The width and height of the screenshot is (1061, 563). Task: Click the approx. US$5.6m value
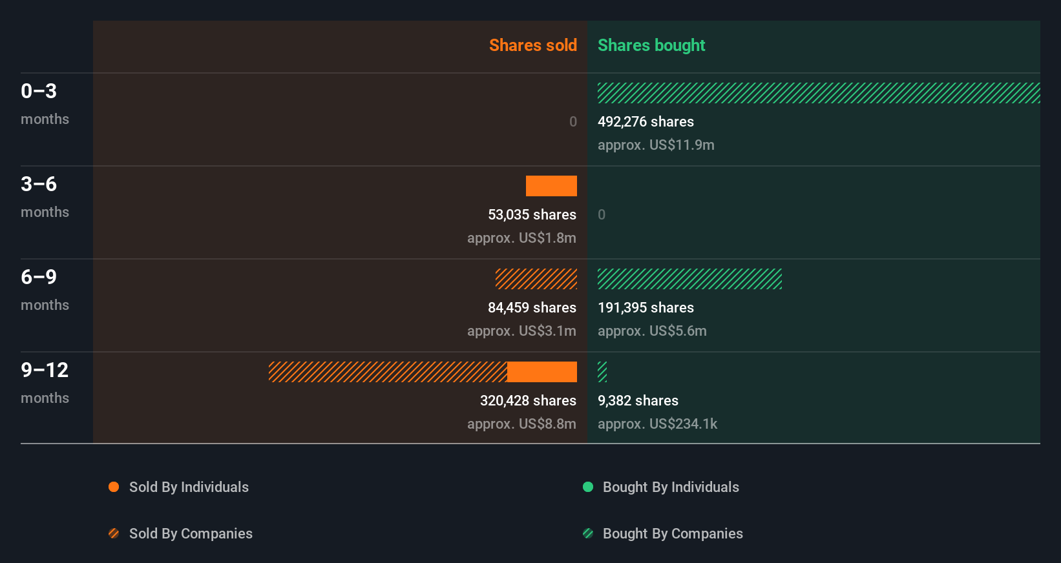(x=652, y=331)
